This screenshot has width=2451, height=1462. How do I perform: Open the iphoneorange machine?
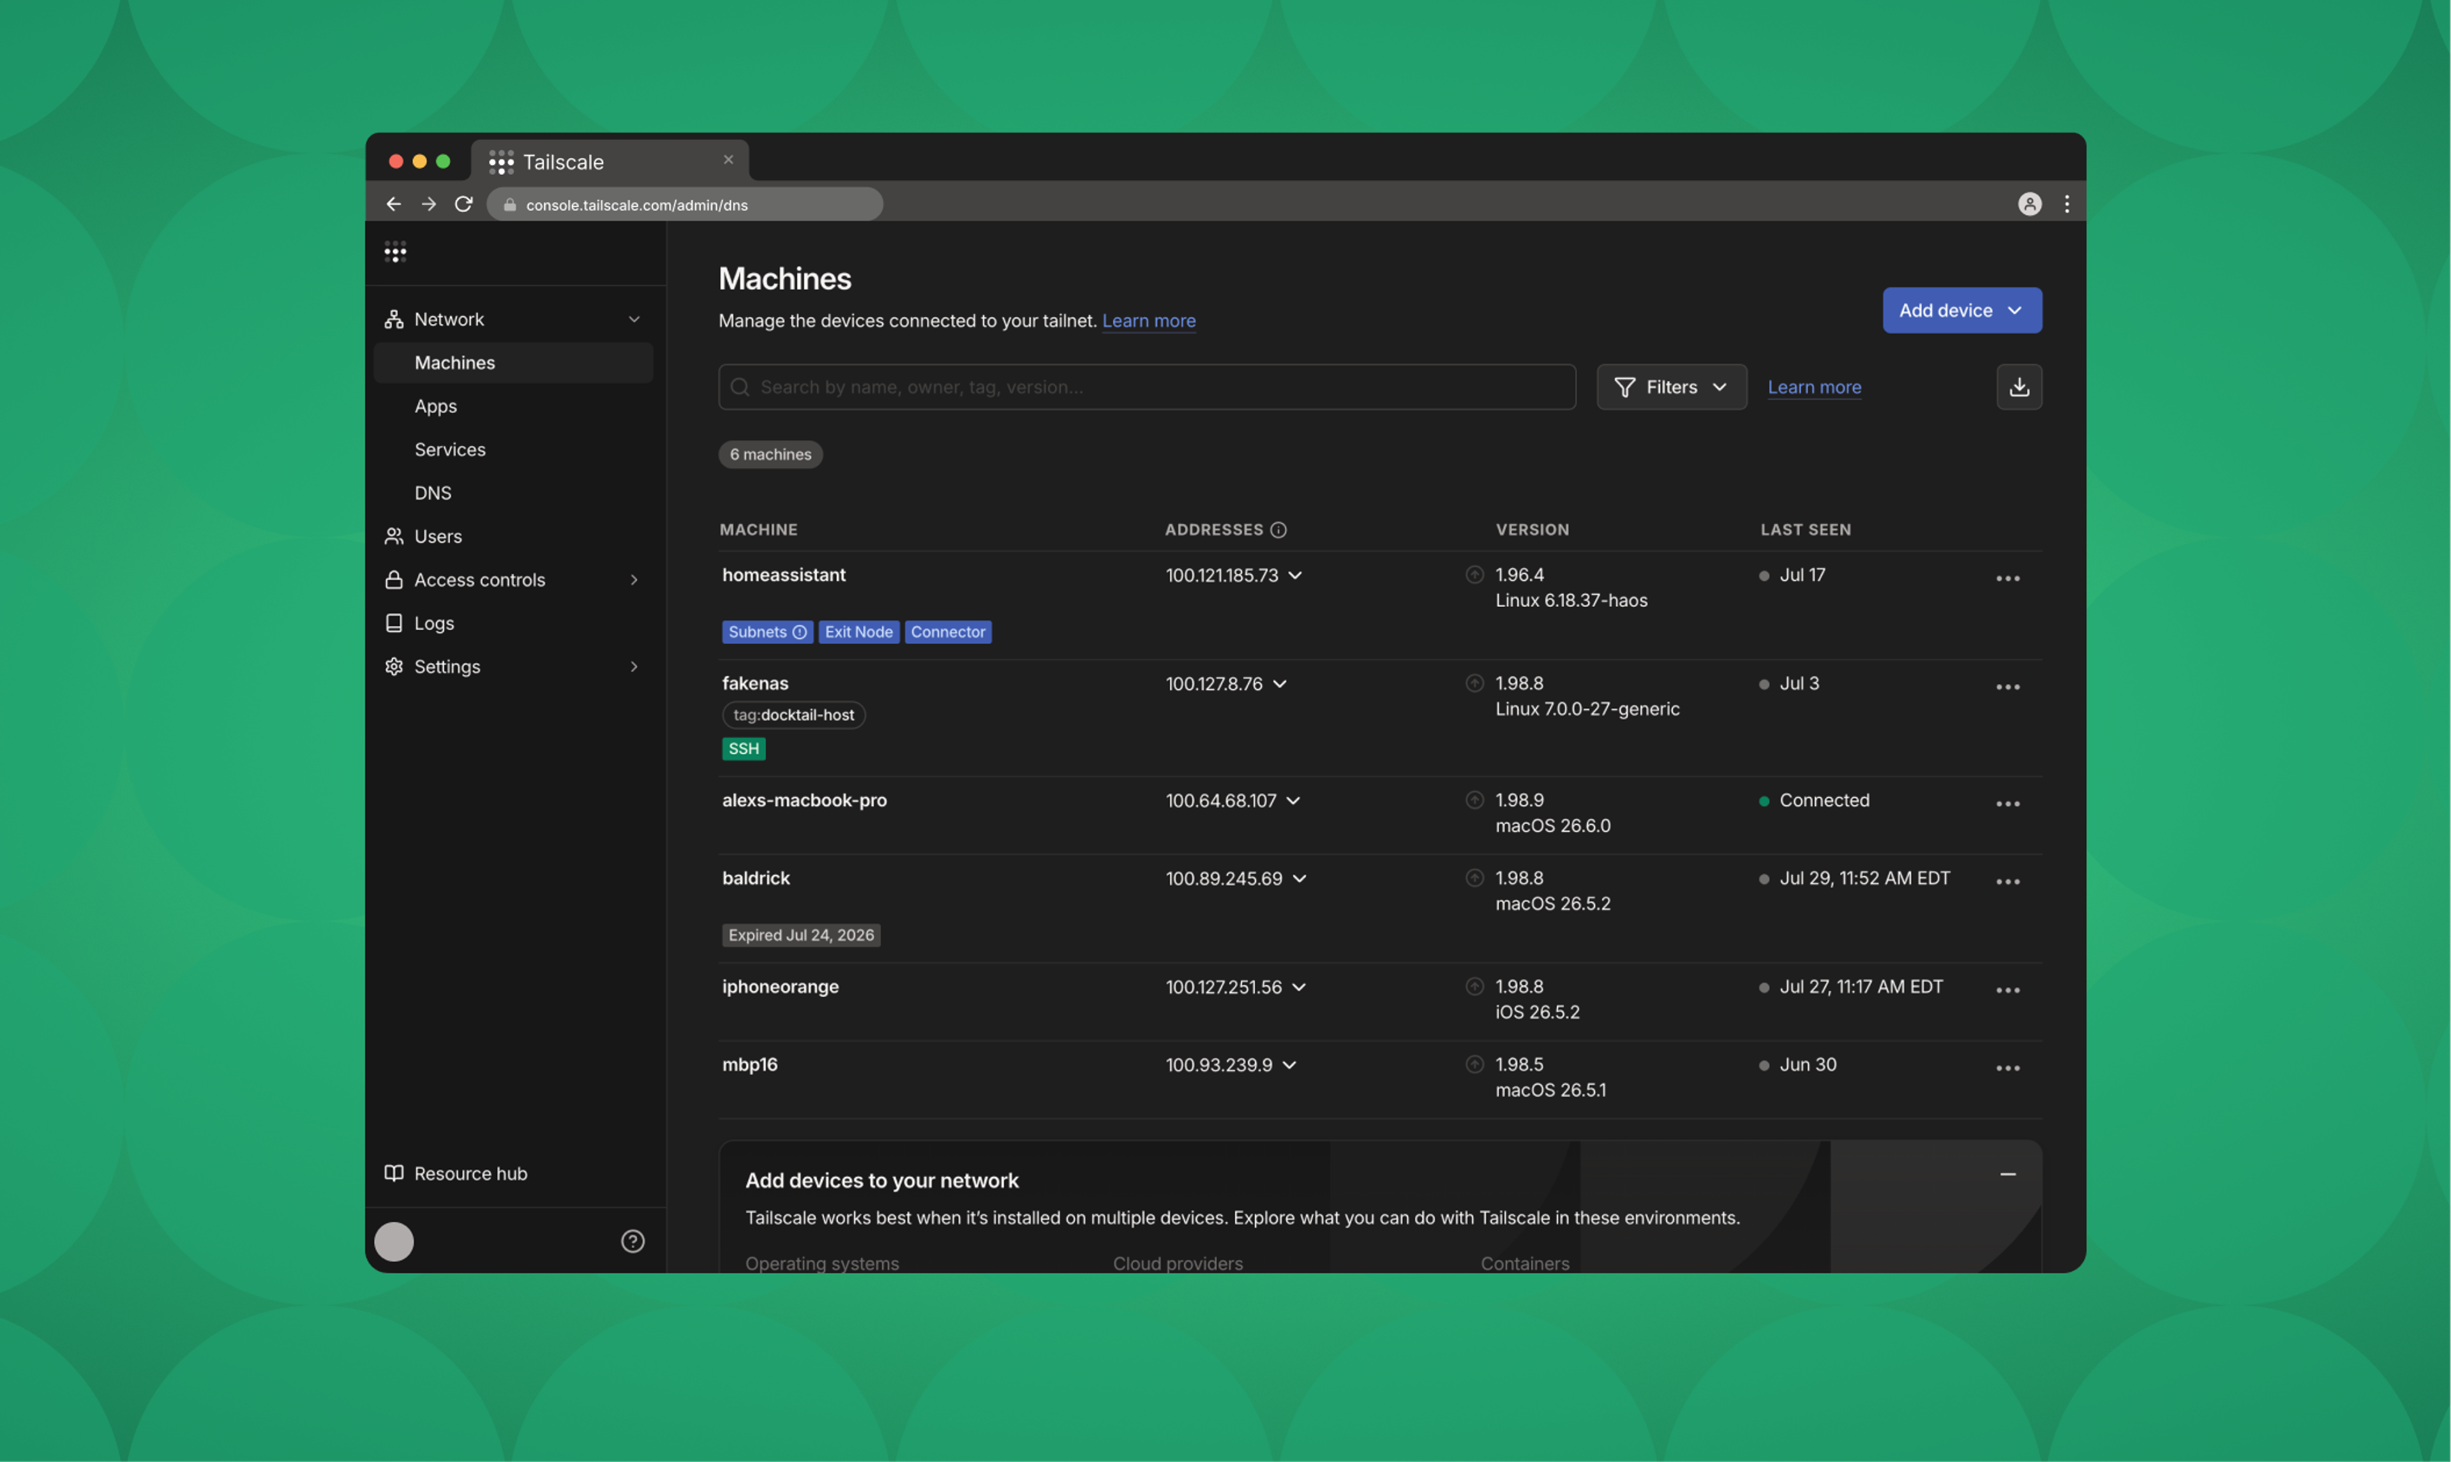click(780, 986)
